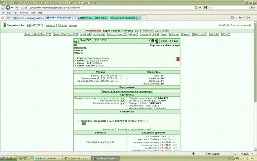The height and width of the screenshot is (161, 257).
Task: Click the address bar with the GanjaWars.html path
Action: pos(109,7)
